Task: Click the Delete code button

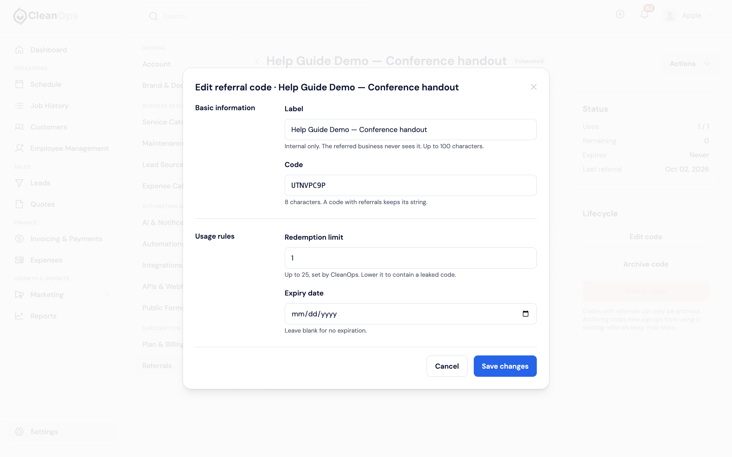Action: (x=646, y=291)
